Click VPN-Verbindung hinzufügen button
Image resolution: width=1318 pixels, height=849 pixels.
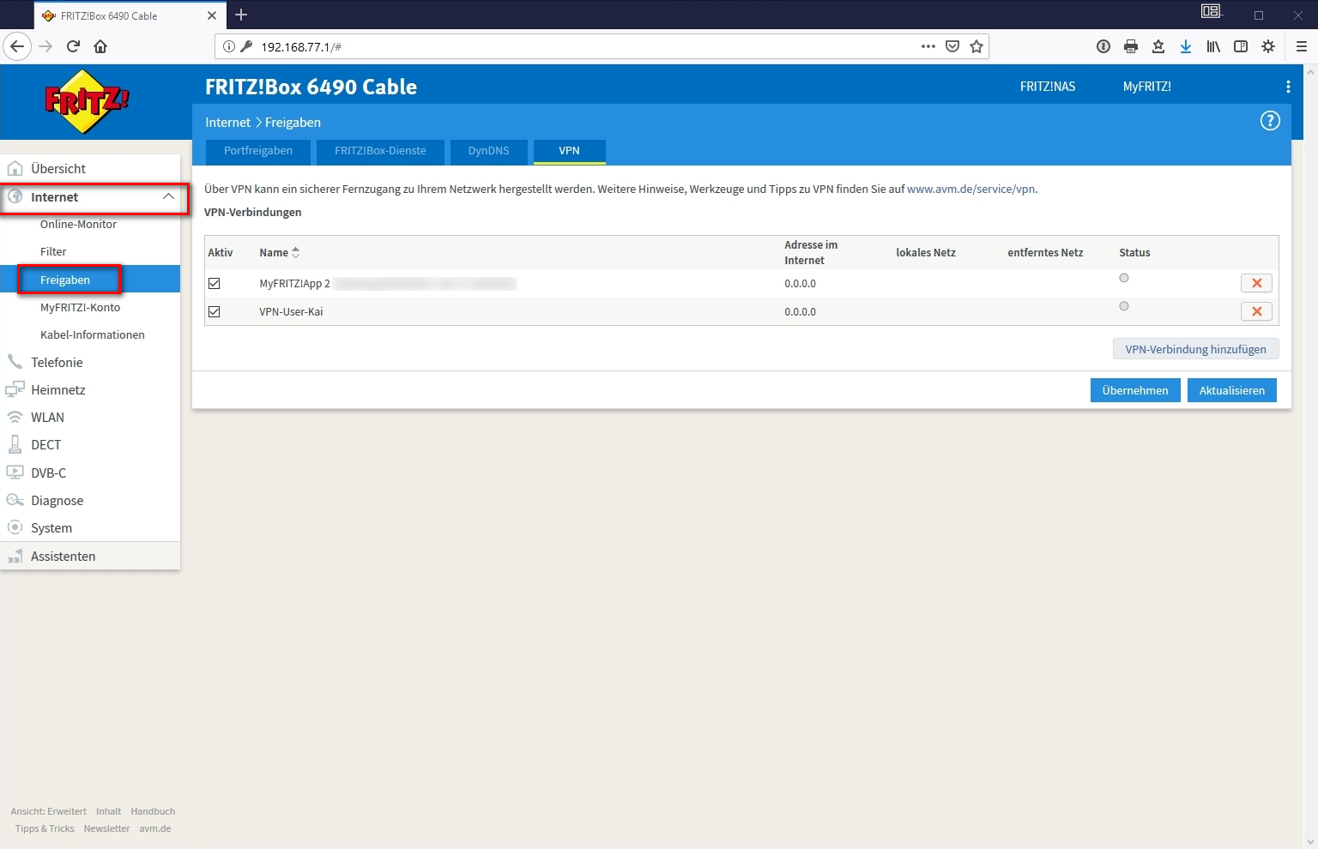click(x=1195, y=349)
